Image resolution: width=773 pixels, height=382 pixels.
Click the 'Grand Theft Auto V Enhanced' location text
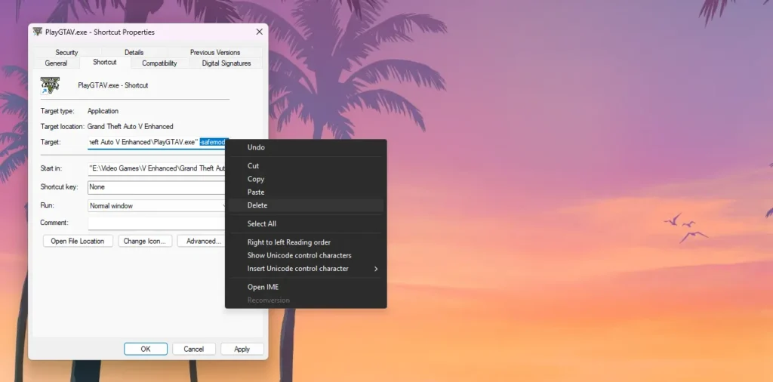coord(130,127)
